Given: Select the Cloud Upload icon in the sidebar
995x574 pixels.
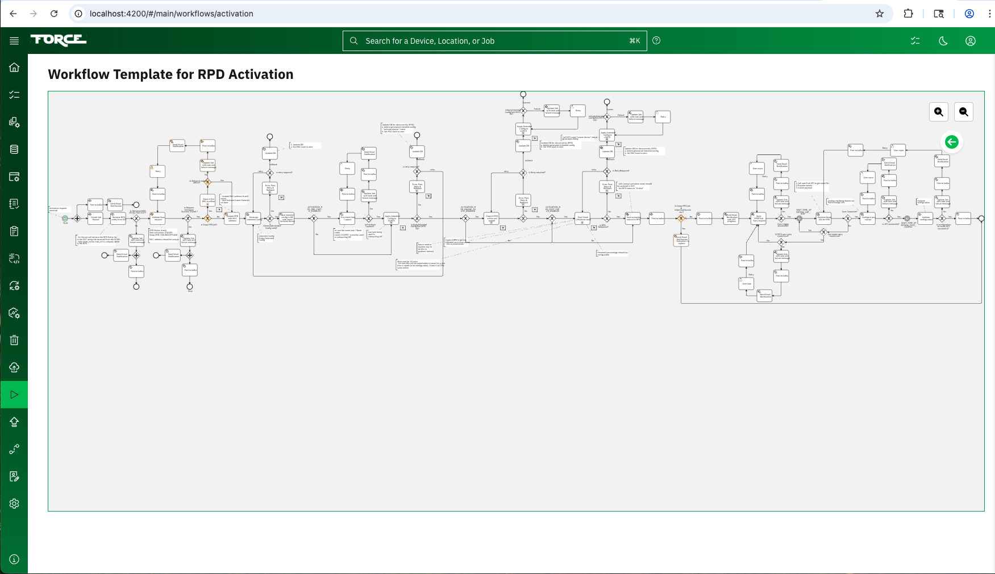Looking at the screenshot, I should click(x=14, y=367).
